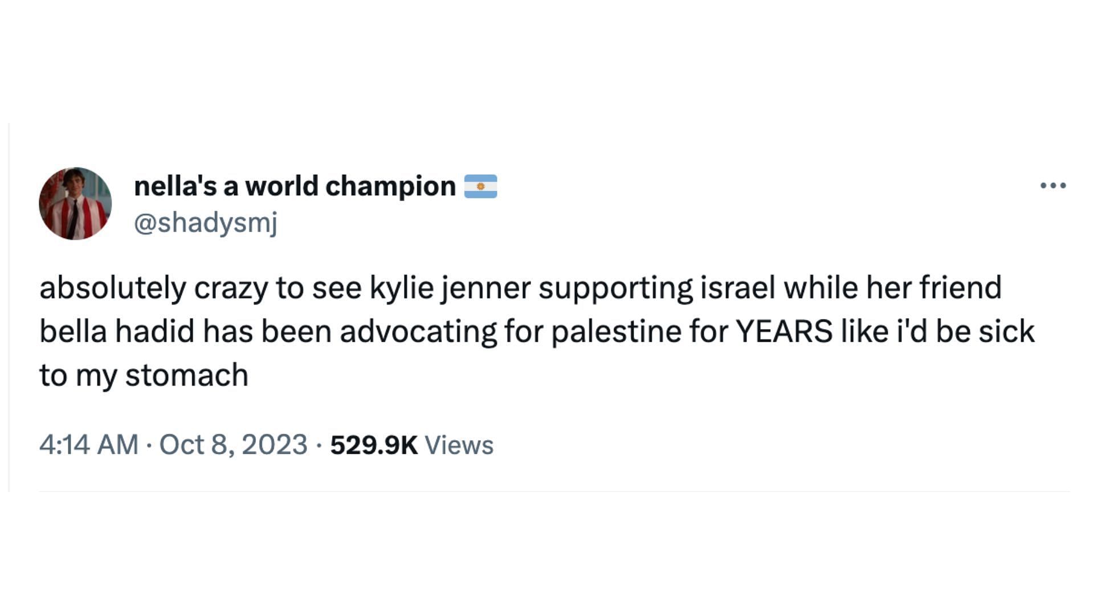Click the Argentina flag emoji beside the name

click(x=480, y=186)
